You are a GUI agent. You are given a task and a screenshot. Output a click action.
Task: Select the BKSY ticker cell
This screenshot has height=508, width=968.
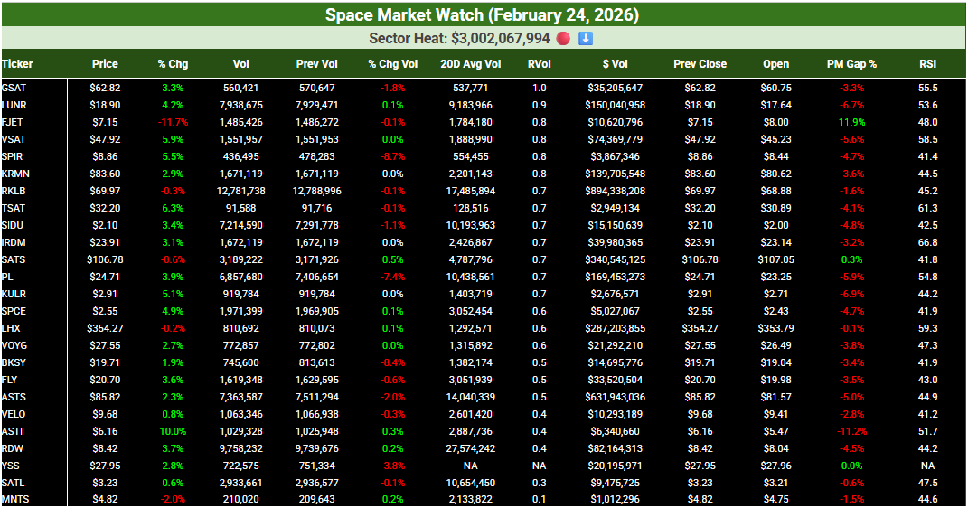(14, 363)
